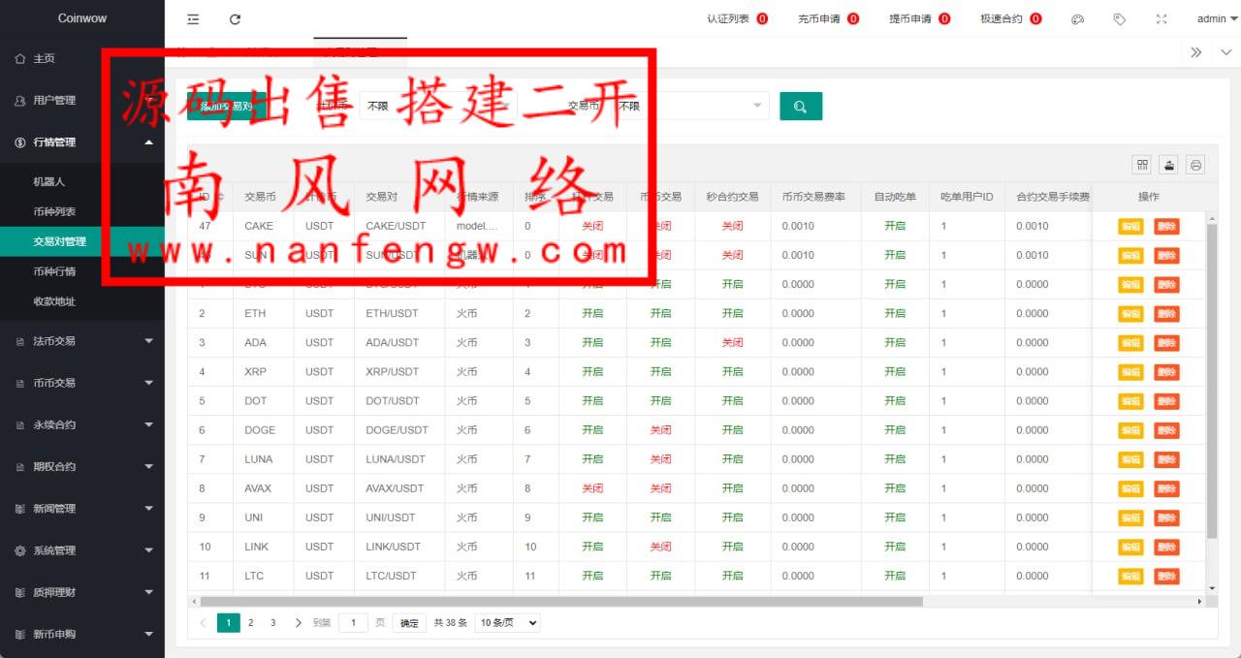Toggle ADA row 自动吃单 status
The height and width of the screenshot is (658, 1241).
(x=894, y=343)
